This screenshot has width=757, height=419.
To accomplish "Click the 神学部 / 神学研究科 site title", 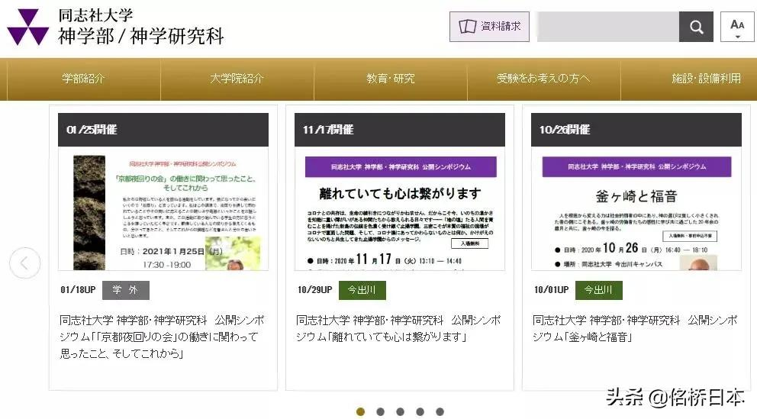I will (x=141, y=36).
